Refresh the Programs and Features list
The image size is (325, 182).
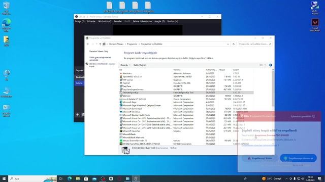(x=234, y=44)
